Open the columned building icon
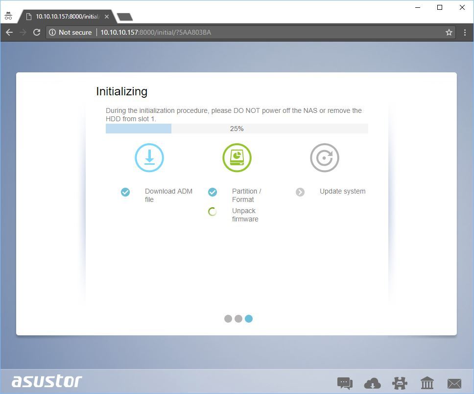Screen dimensions: 474x394 pos(427,383)
